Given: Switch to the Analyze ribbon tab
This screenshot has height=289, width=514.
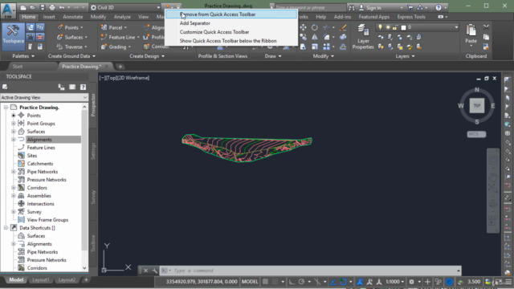Looking at the screenshot, I should click(122, 17).
